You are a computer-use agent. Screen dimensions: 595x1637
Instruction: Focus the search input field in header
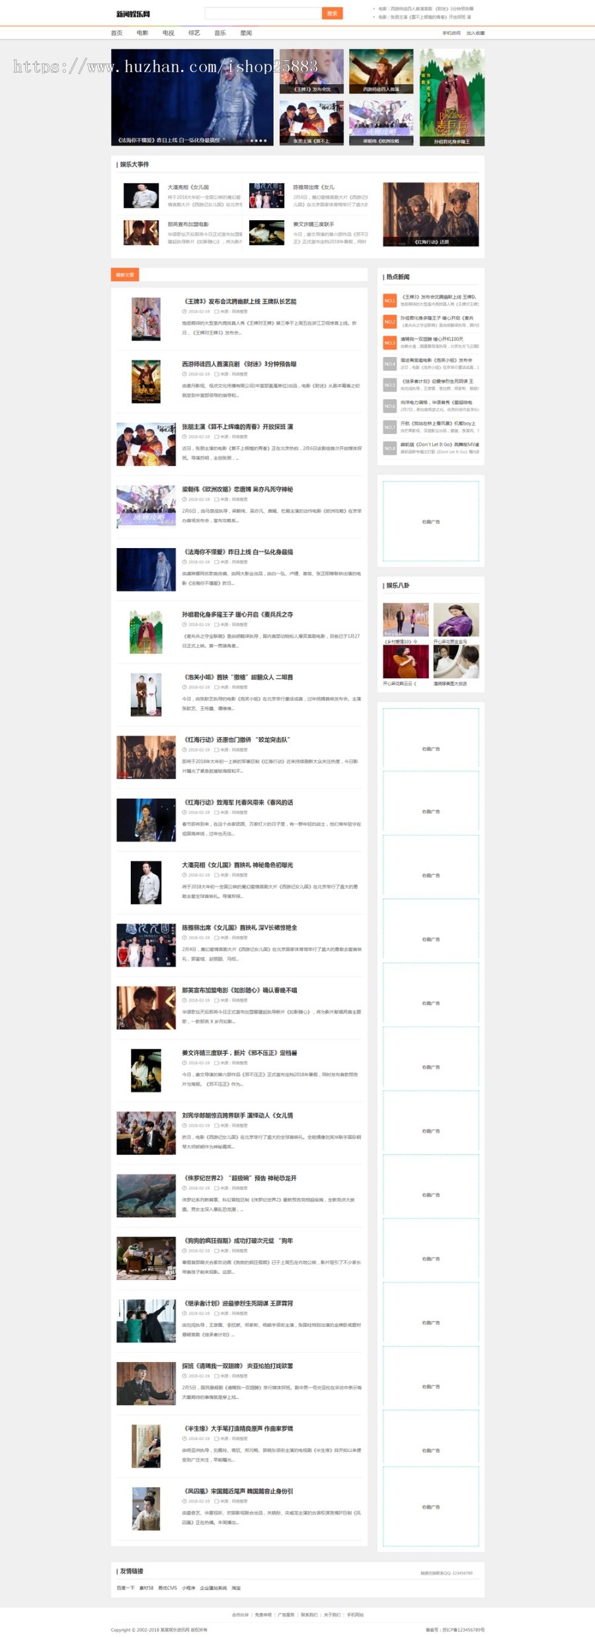click(263, 13)
